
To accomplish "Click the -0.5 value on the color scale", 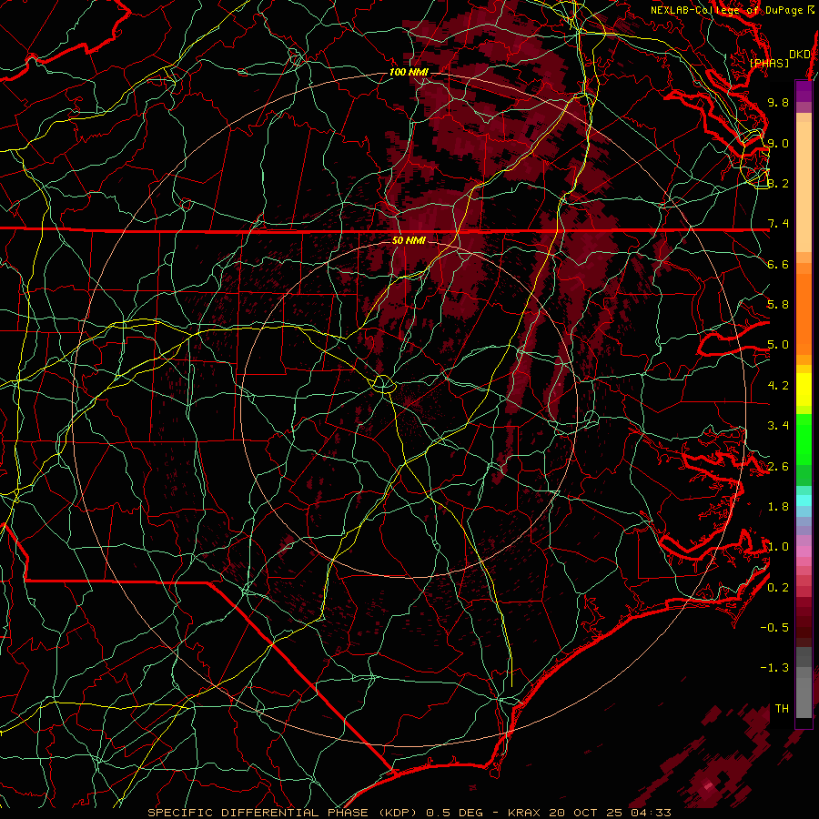I will pyautogui.click(x=774, y=628).
